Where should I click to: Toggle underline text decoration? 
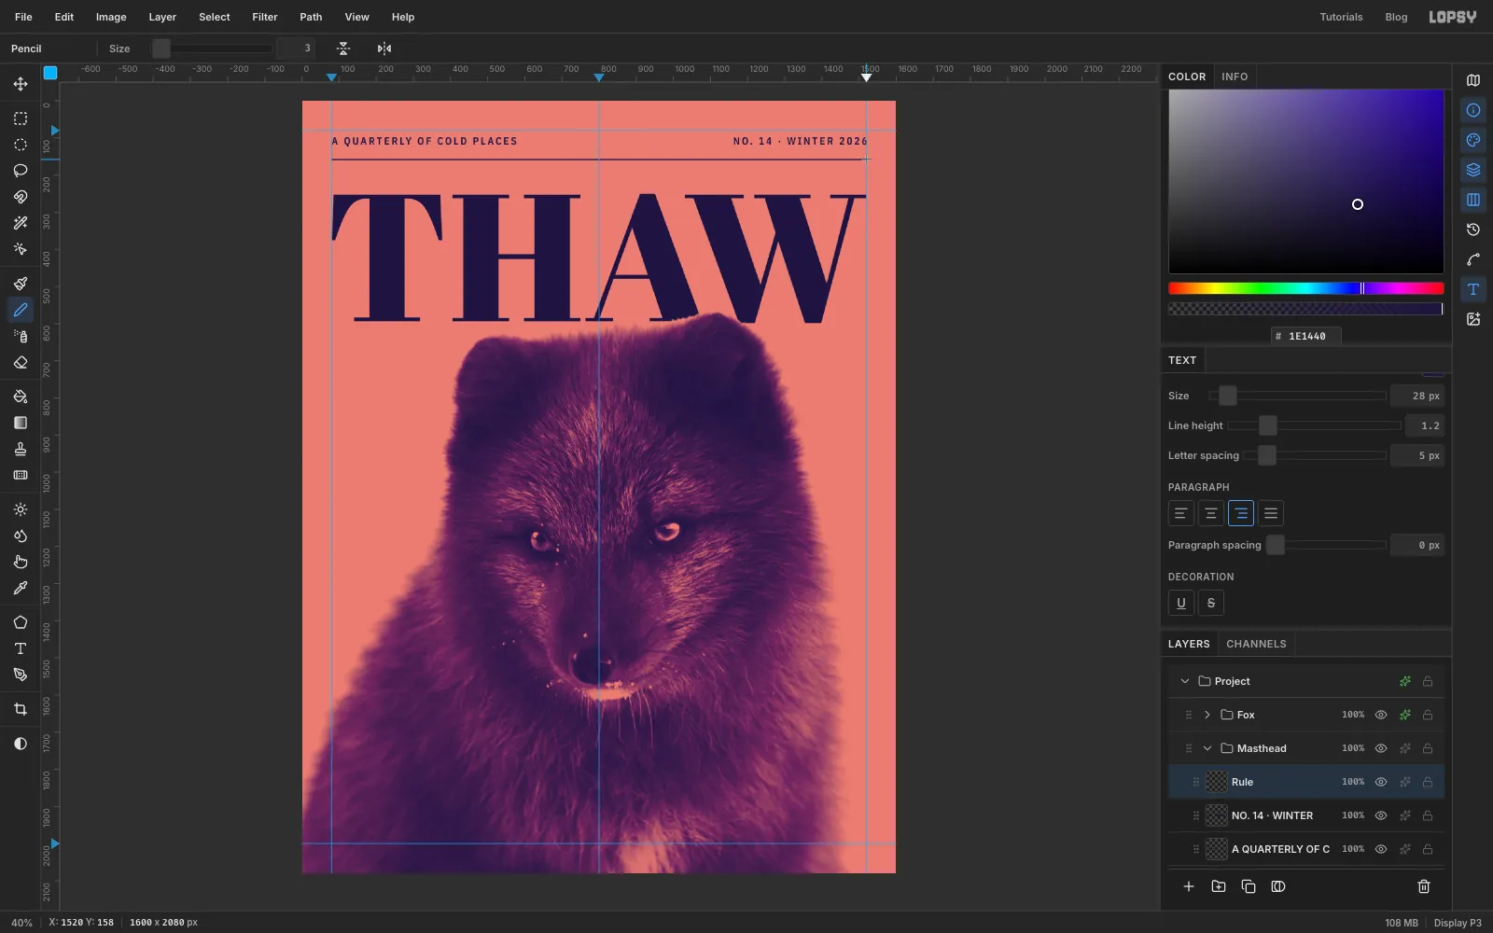[1181, 603]
